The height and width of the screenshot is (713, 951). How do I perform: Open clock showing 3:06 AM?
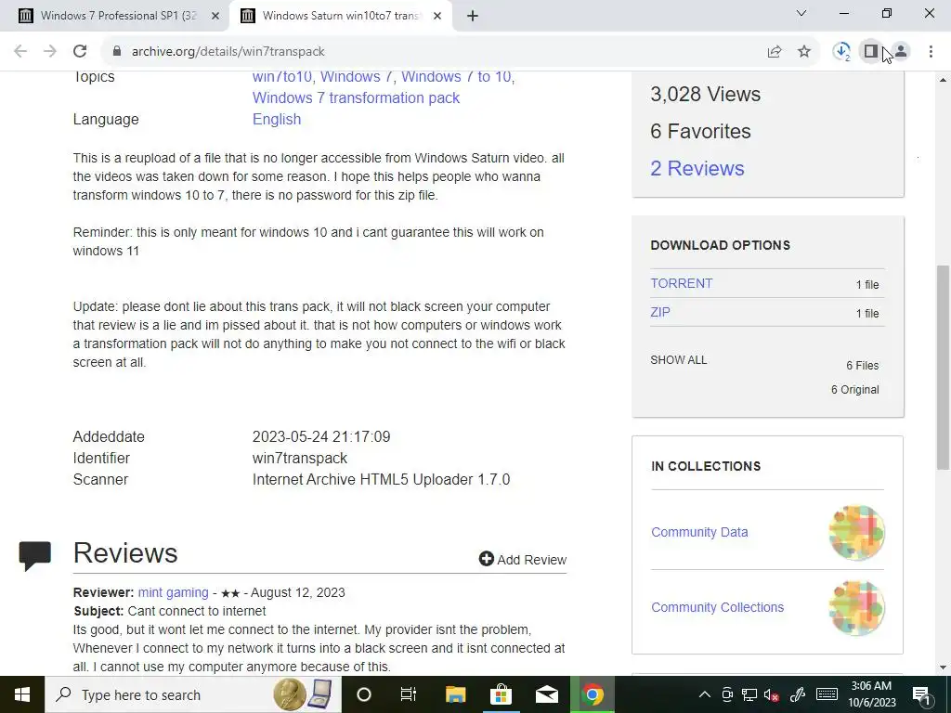tap(871, 694)
